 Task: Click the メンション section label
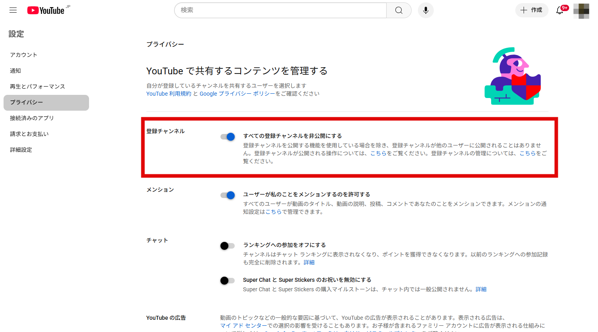160,190
